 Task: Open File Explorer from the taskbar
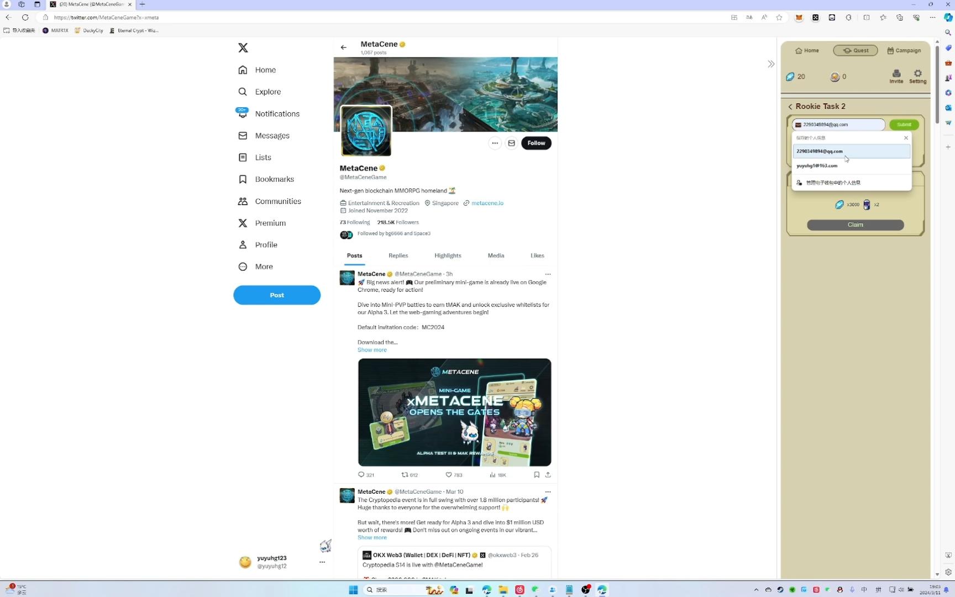pyautogui.click(x=503, y=590)
